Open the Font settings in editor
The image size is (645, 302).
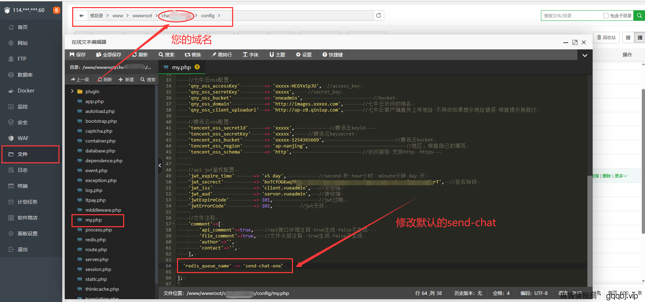pos(250,55)
